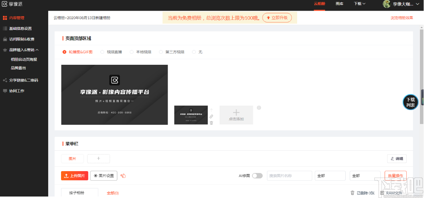
Task: Click the link icon beside the thumbnail
Action: pyautogui.click(x=211, y=116)
